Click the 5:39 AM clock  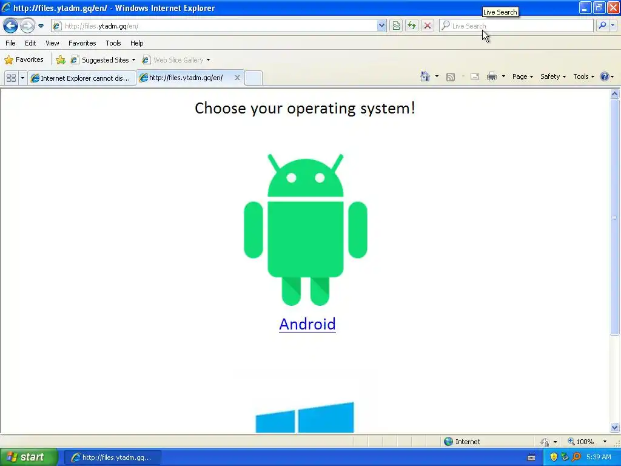[x=599, y=457]
